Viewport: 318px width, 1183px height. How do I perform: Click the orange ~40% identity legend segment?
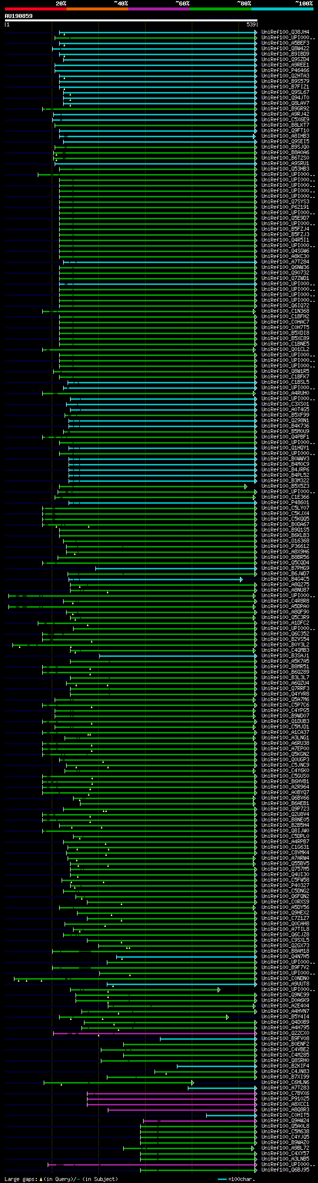[x=97, y=9]
